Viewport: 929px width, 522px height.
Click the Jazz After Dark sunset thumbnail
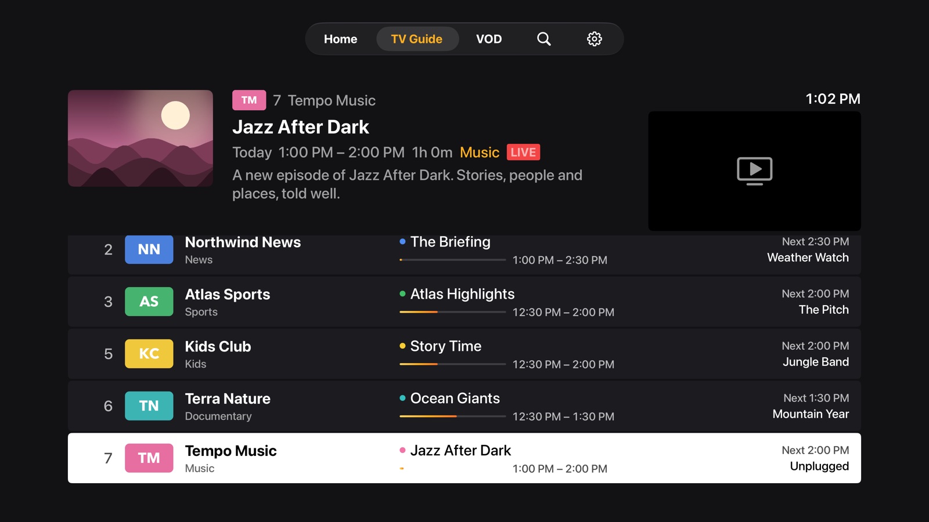tap(141, 138)
